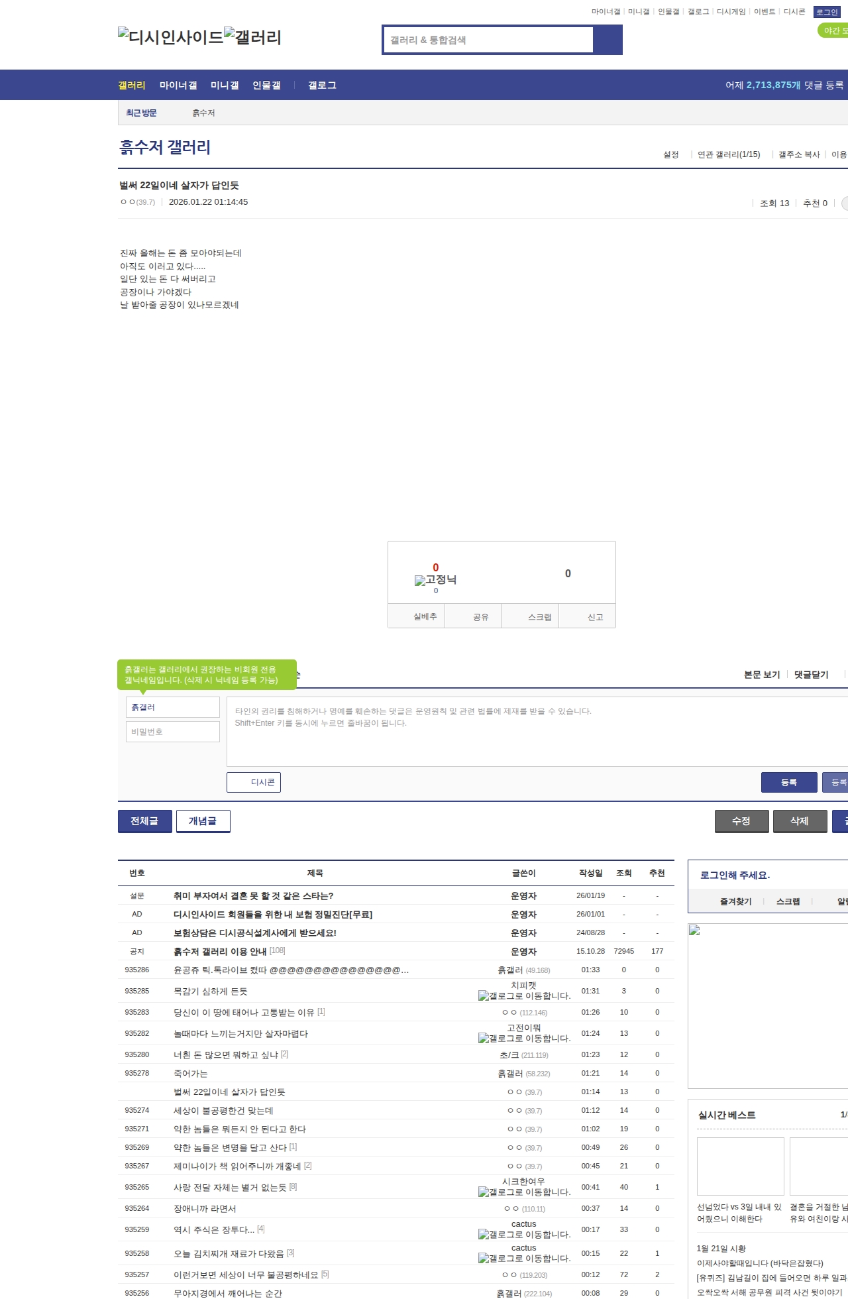The image size is (848, 1299).
Task: Submit comment with the dark blue 등록 button
Action: [x=789, y=782]
